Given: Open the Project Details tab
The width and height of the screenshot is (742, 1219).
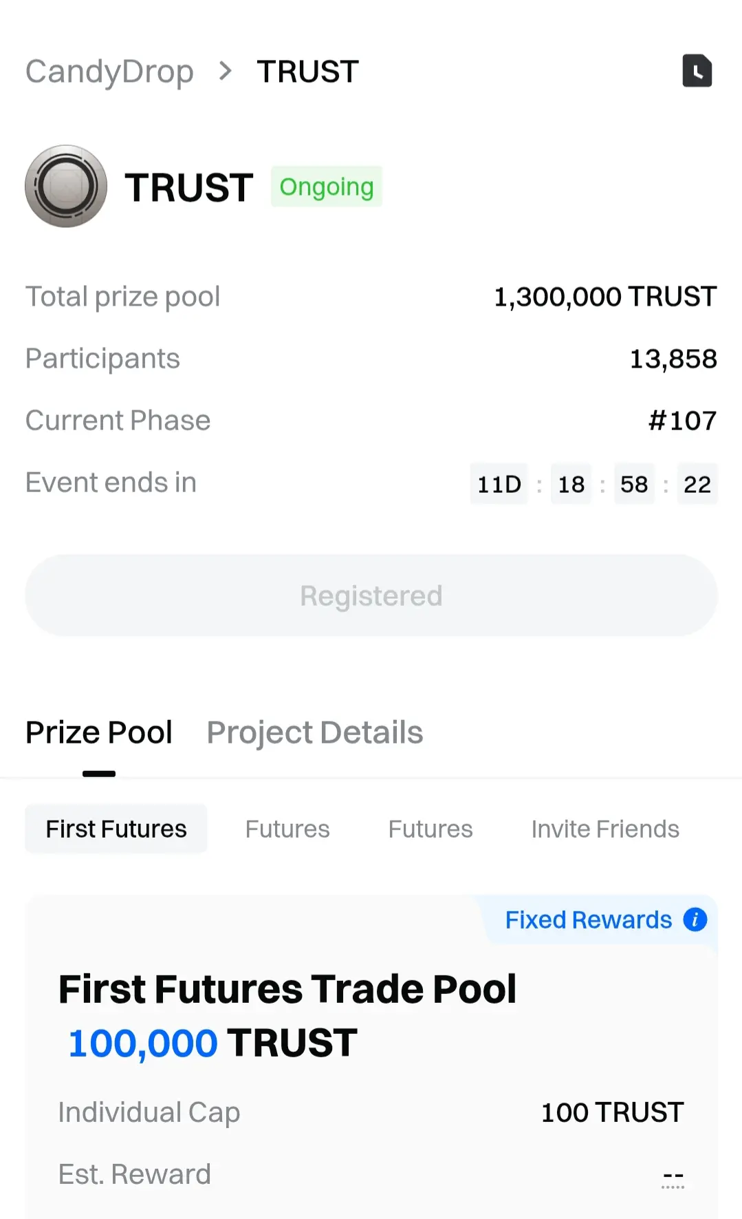Looking at the screenshot, I should pos(315,732).
